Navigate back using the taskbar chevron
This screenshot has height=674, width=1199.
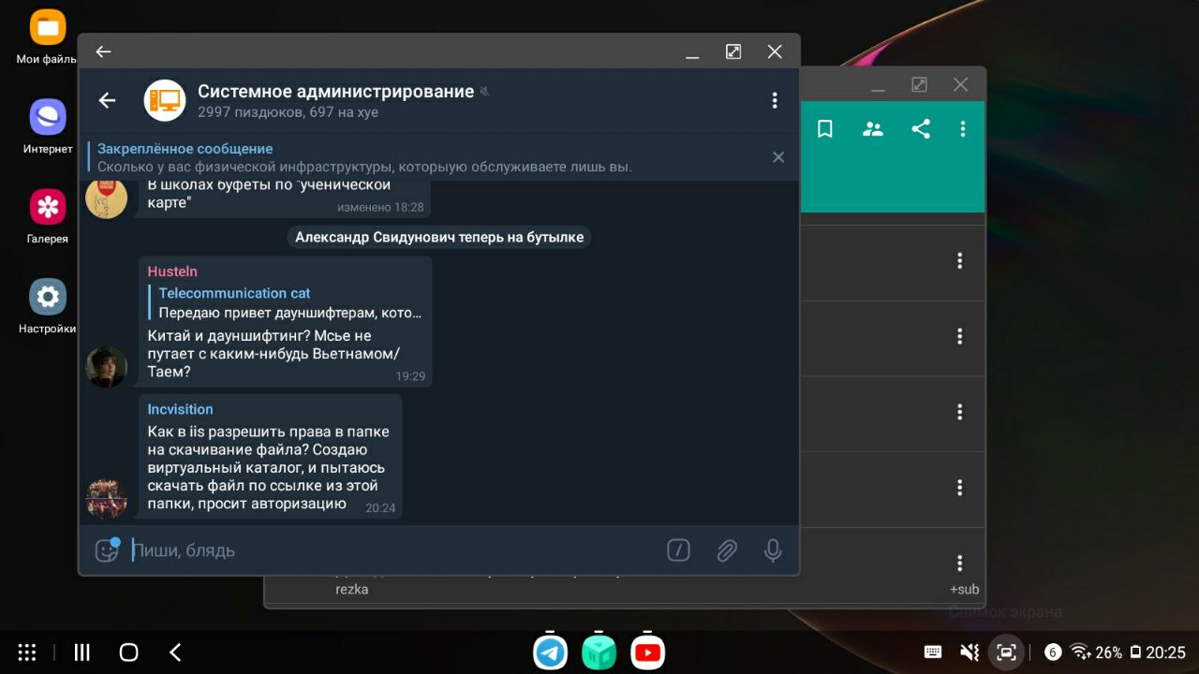pyautogui.click(x=175, y=652)
